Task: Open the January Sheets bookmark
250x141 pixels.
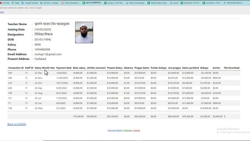Action: pos(114,3)
